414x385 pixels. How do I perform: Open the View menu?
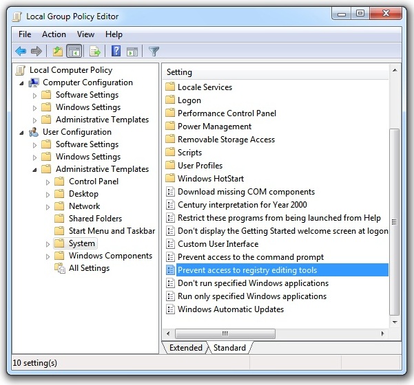click(x=85, y=34)
